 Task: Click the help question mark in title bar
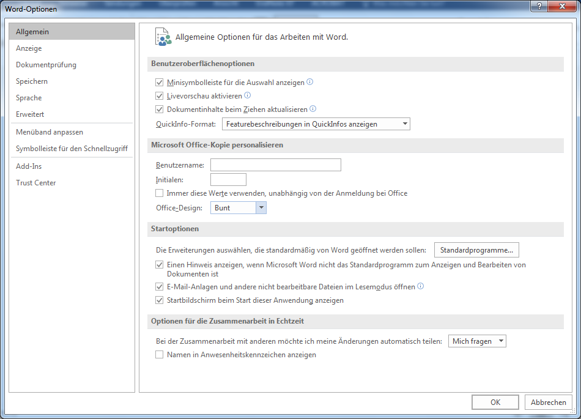pyautogui.click(x=539, y=6)
